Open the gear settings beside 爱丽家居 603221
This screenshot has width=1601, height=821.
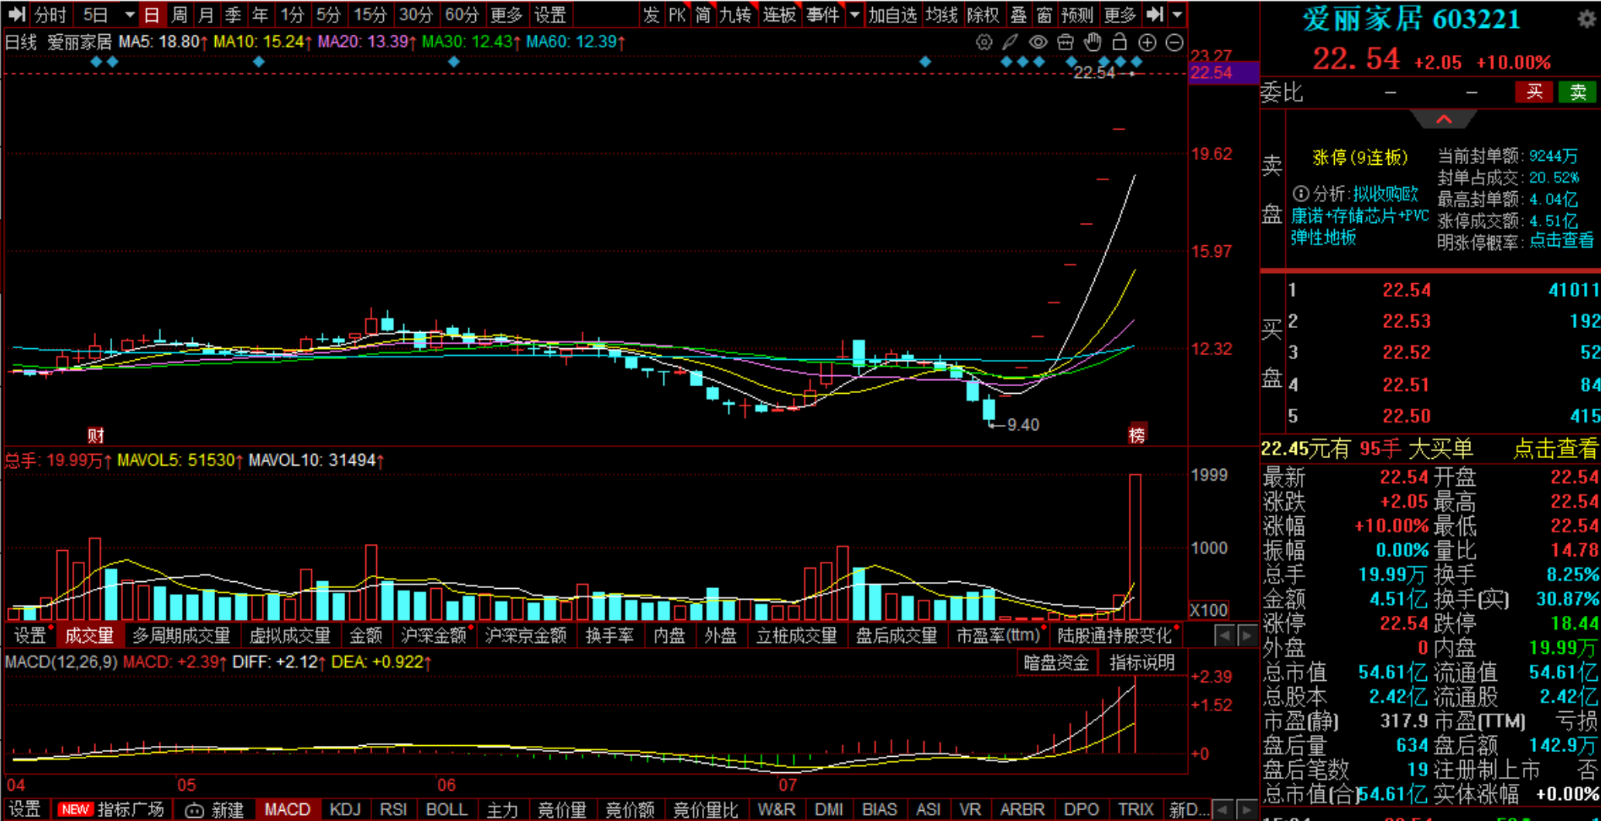[x=1586, y=19]
